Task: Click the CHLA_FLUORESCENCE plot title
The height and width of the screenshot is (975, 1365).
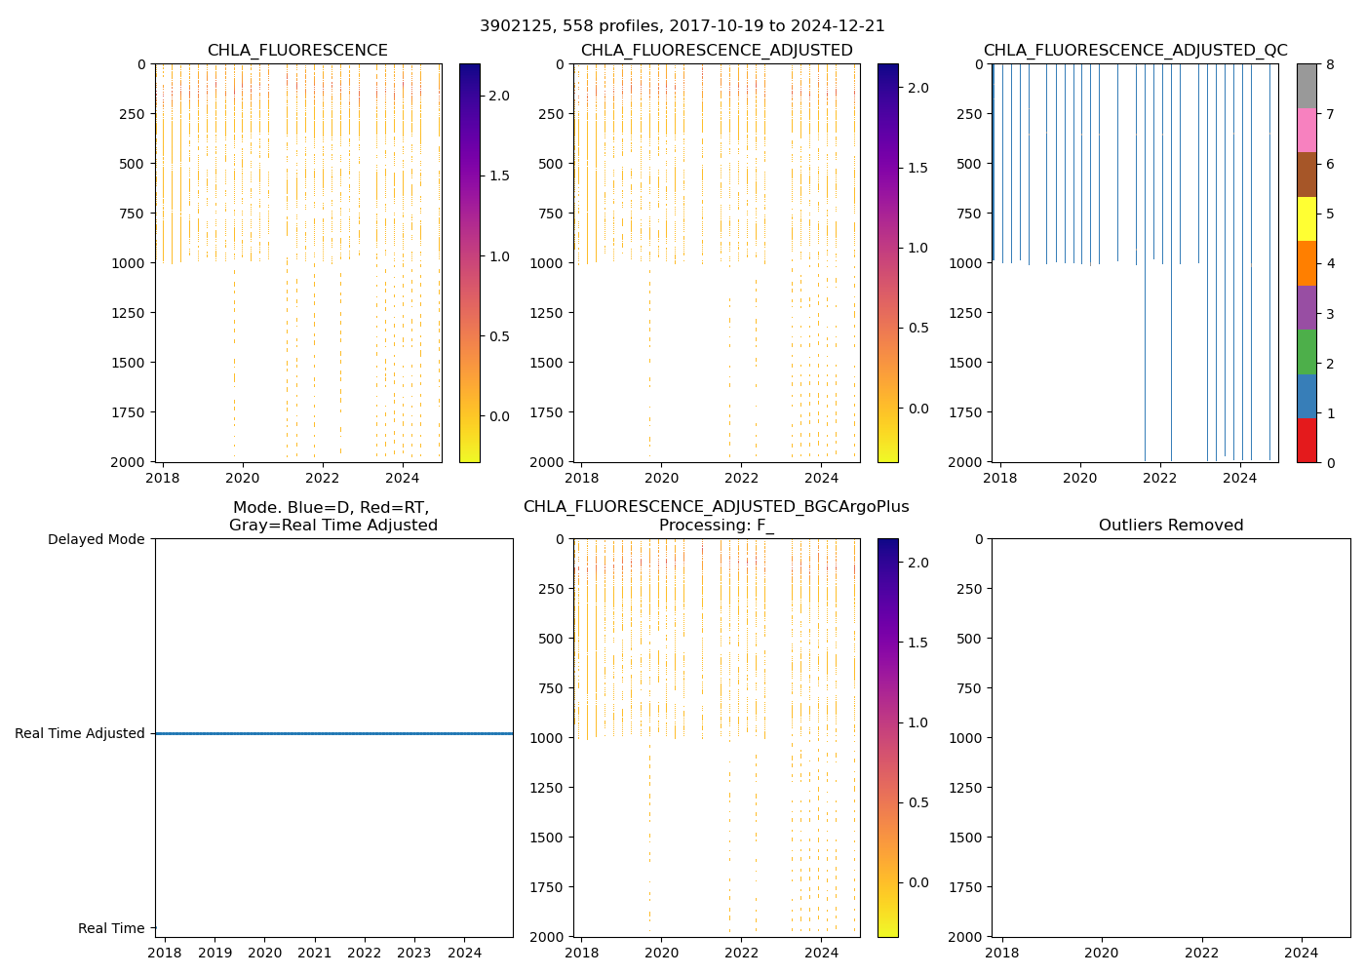Action: pos(297,51)
